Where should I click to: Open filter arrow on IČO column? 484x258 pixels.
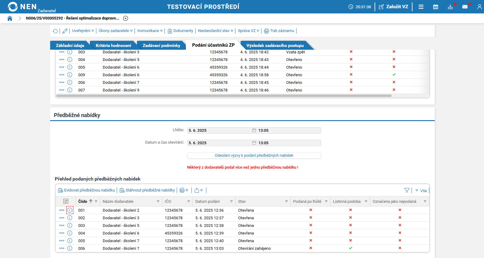click(189, 201)
